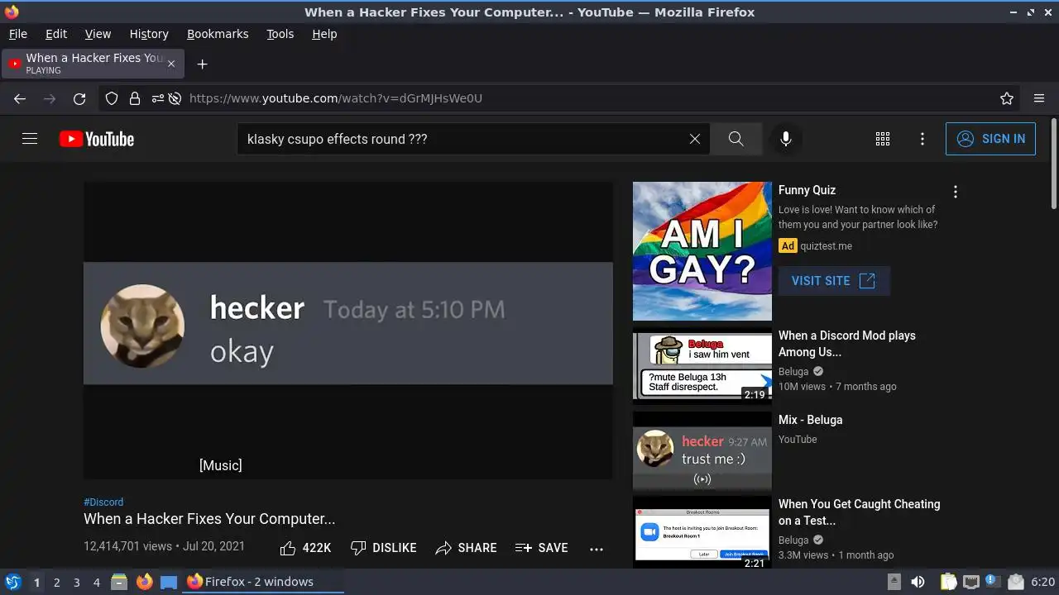Click the Funny Quiz ad title
1059x595 pixels.
[807, 190]
